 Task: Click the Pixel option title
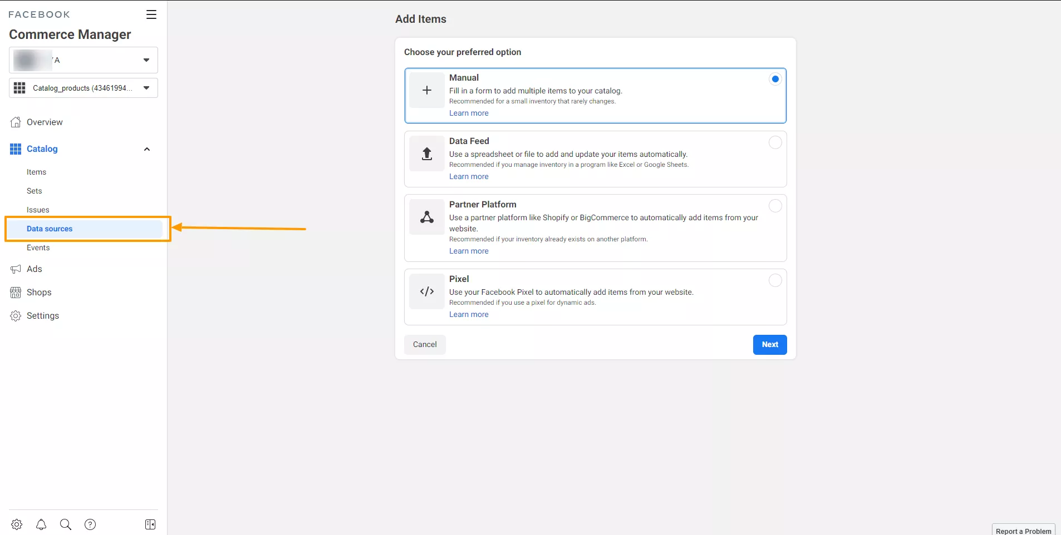pyautogui.click(x=459, y=279)
